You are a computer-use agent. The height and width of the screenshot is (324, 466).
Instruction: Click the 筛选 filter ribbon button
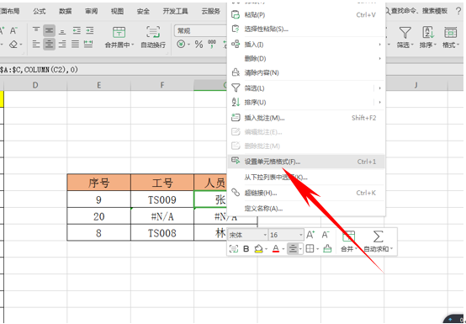pyautogui.click(x=405, y=37)
